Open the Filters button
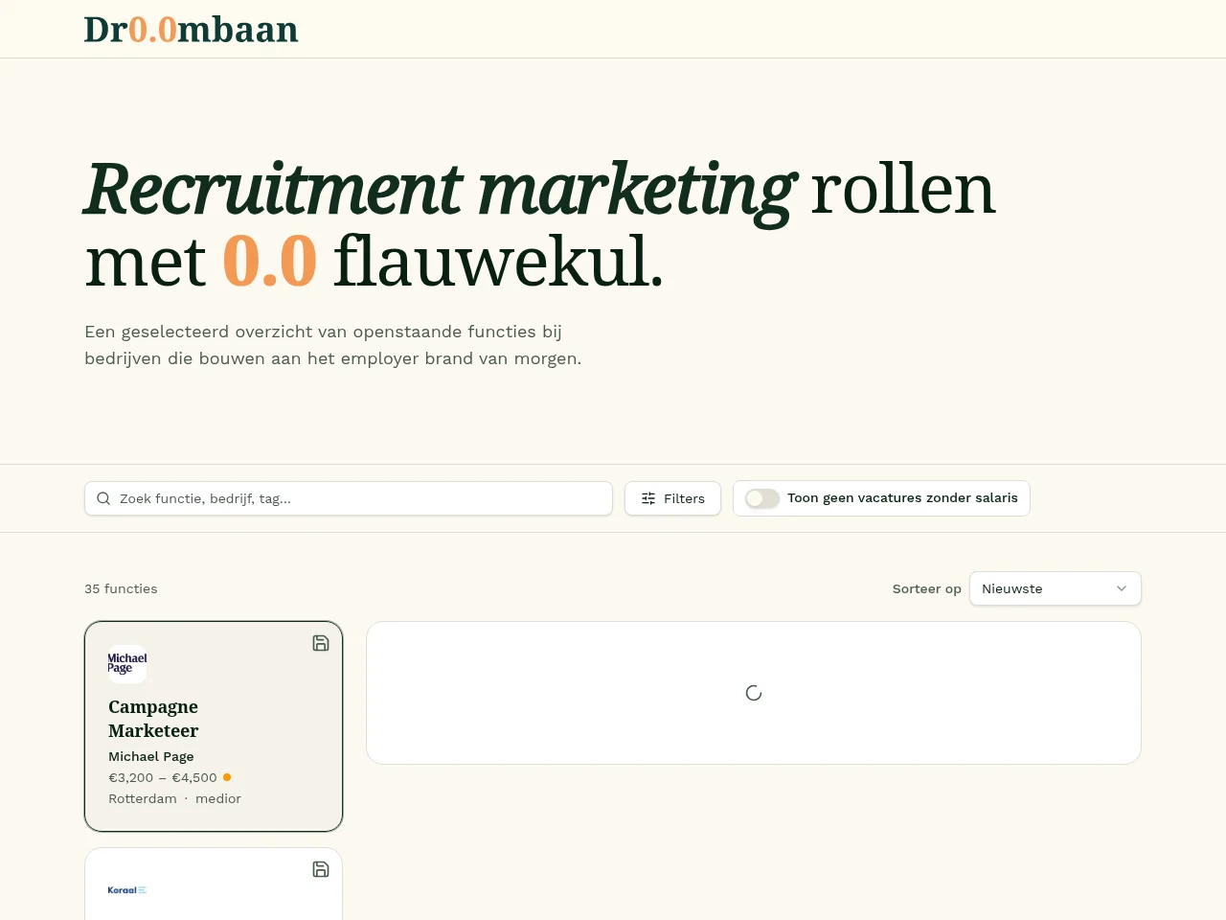Screen dimensions: 1226x920 click(672, 498)
